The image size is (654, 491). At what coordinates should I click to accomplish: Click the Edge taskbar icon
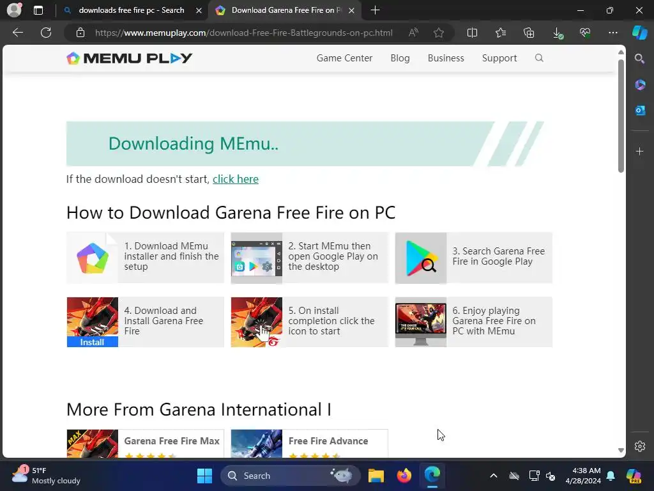tap(432, 476)
